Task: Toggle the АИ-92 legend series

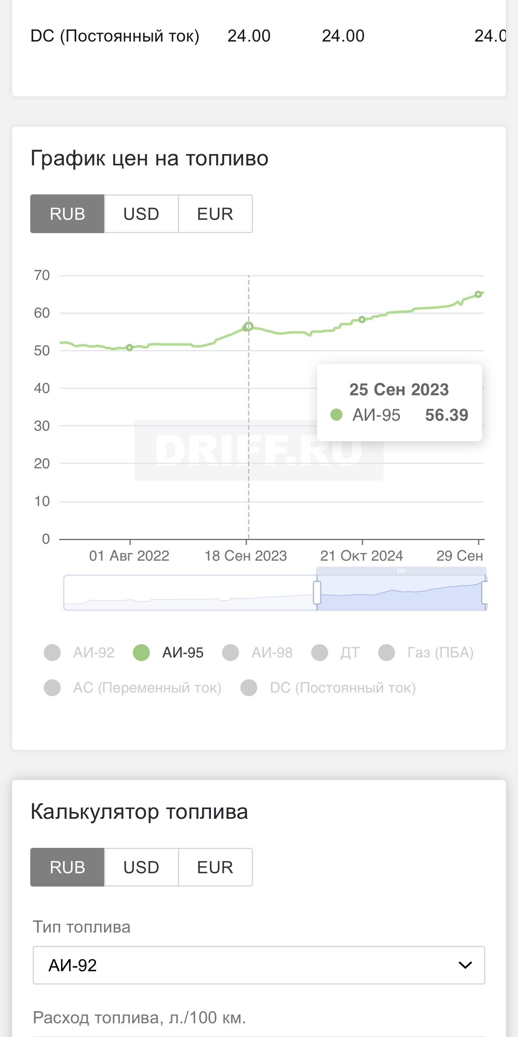Action: click(x=79, y=653)
